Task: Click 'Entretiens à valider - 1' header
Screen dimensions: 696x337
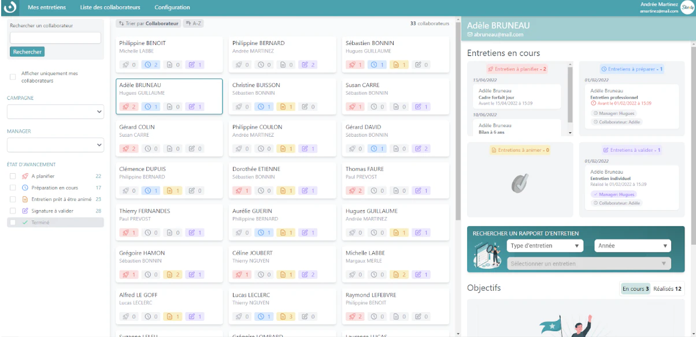Action: [x=631, y=150]
